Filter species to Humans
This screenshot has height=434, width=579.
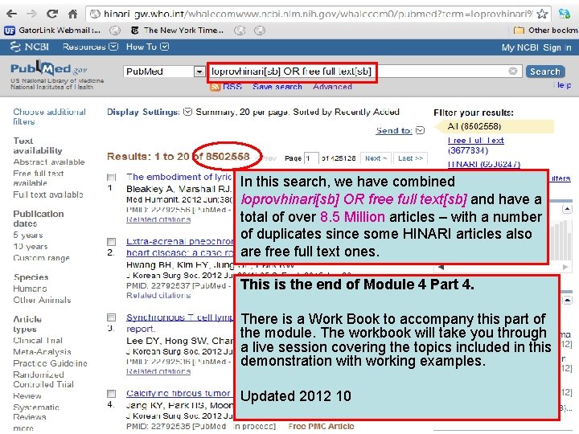[30, 289]
